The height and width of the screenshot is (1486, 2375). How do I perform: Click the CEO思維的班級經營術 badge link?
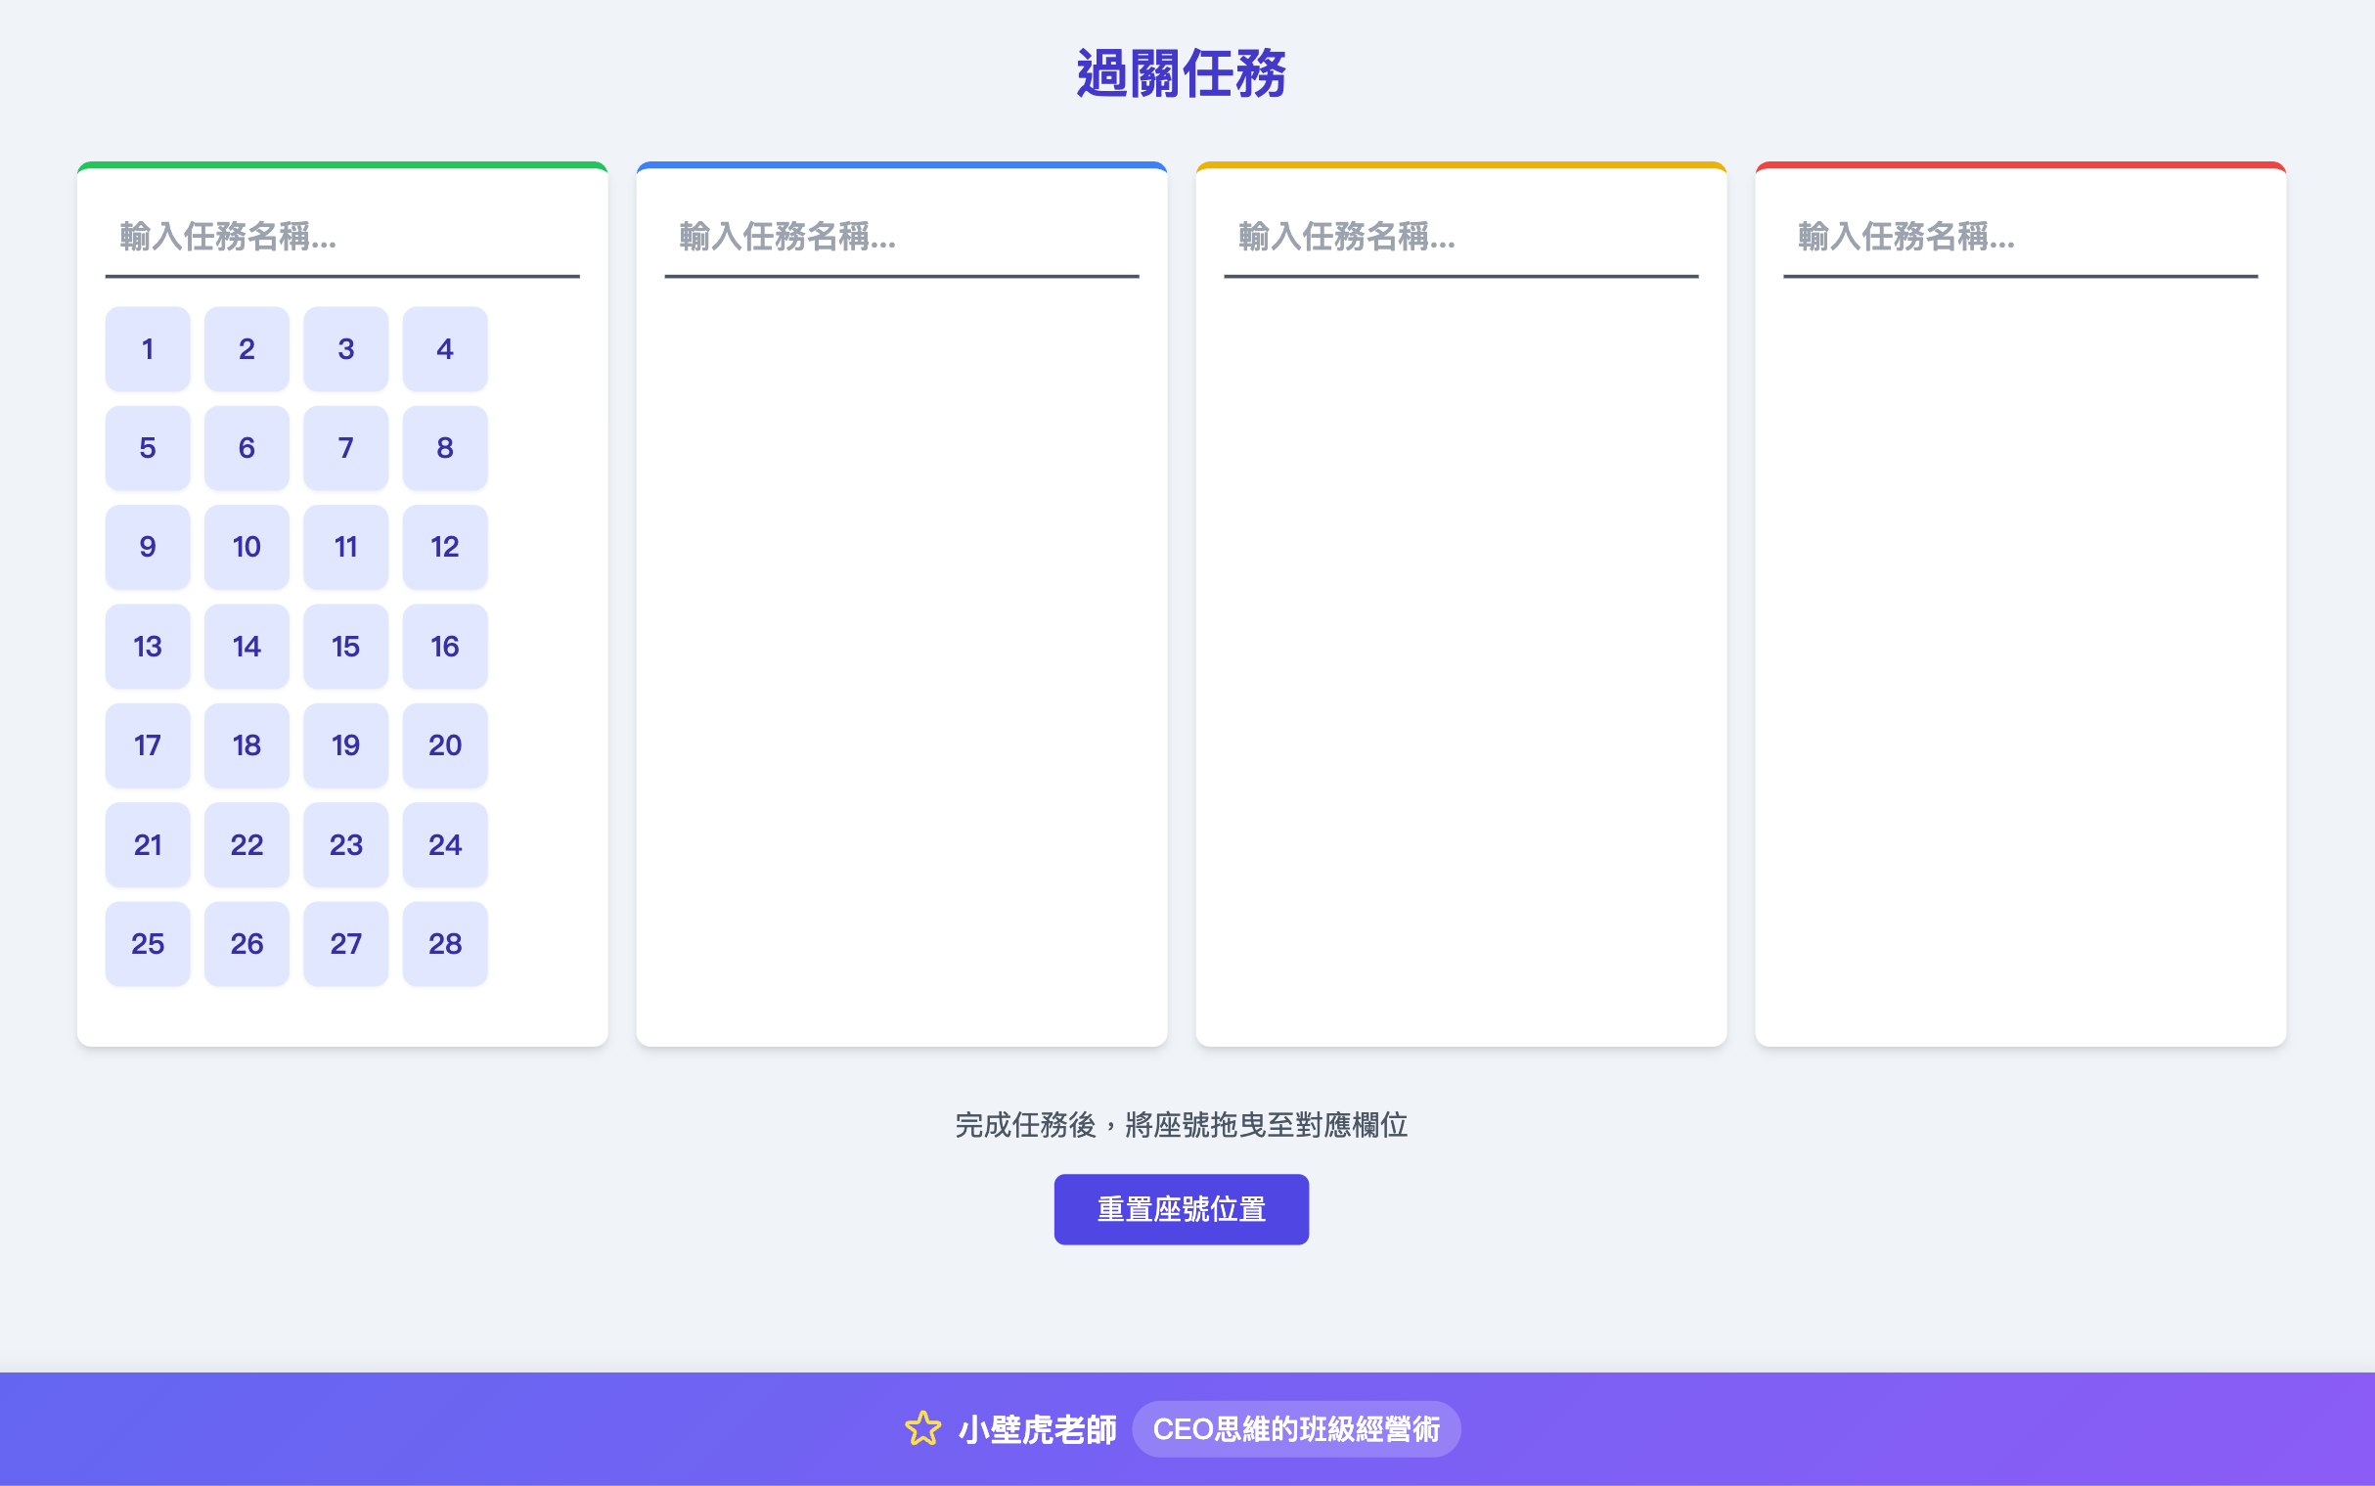1295,1428
